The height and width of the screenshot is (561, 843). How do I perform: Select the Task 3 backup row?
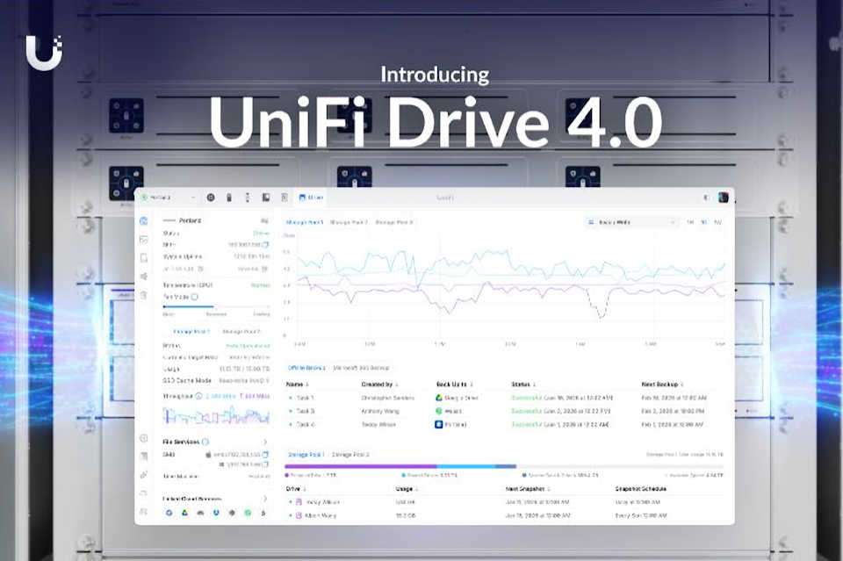pos(504,411)
